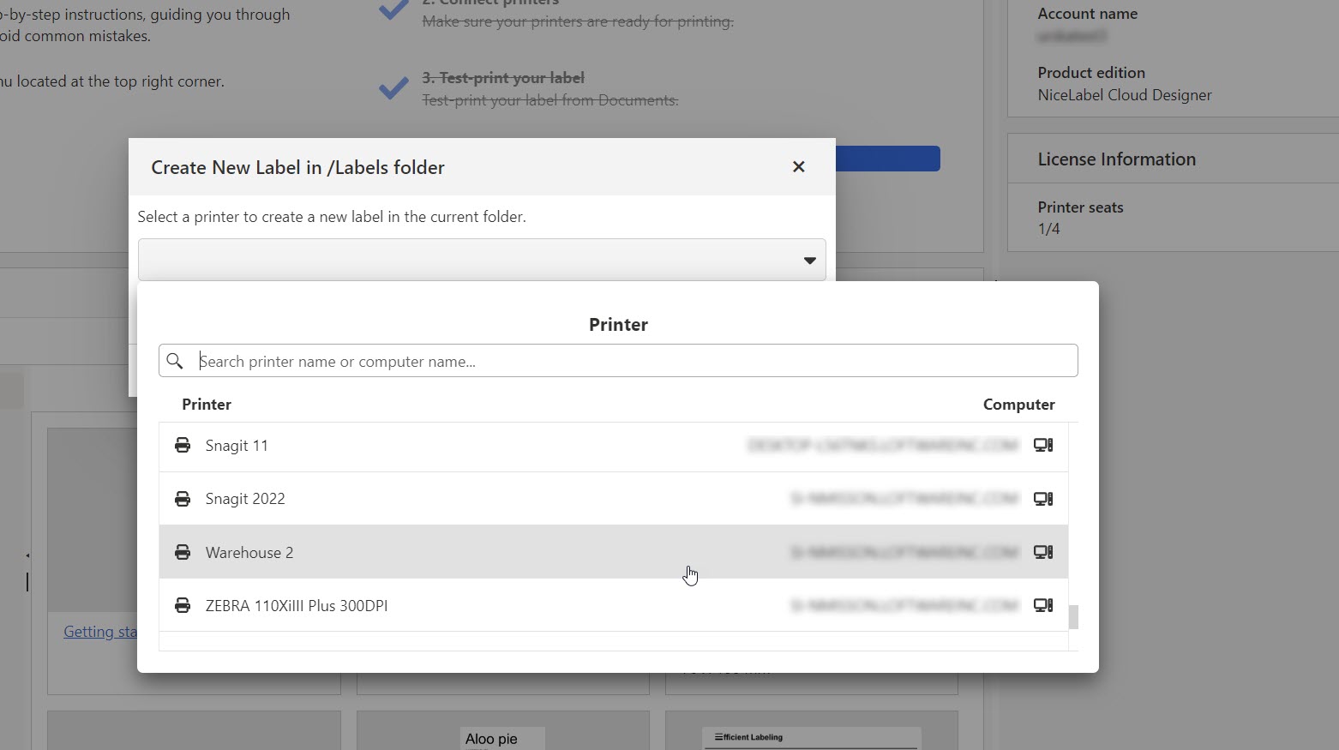Choose Warehouse 2 from printer list
The width and height of the screenshot is (1339, 750).
249,553
